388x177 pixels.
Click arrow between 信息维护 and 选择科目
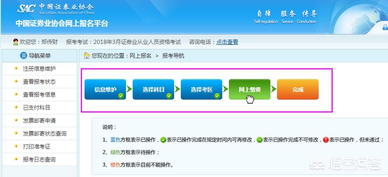129,89
